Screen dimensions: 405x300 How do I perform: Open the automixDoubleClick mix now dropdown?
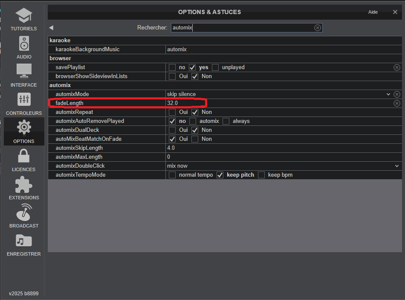[x=397, y=166]
